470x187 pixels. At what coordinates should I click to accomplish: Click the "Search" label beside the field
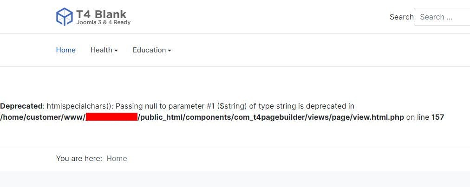(x=401, y=17)
